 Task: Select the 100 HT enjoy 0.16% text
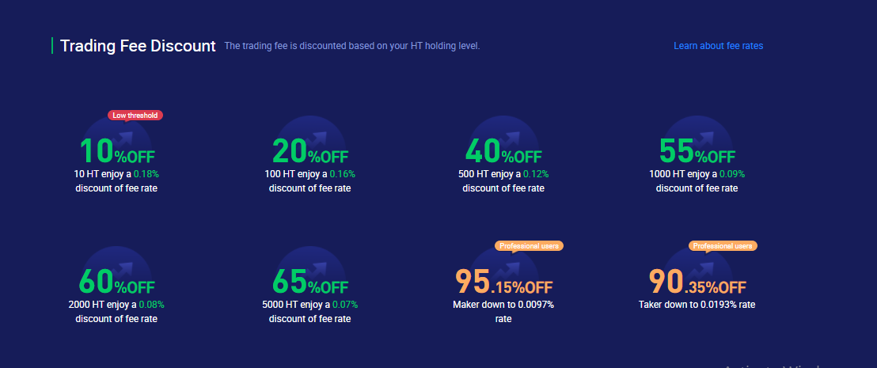[309, 174]
